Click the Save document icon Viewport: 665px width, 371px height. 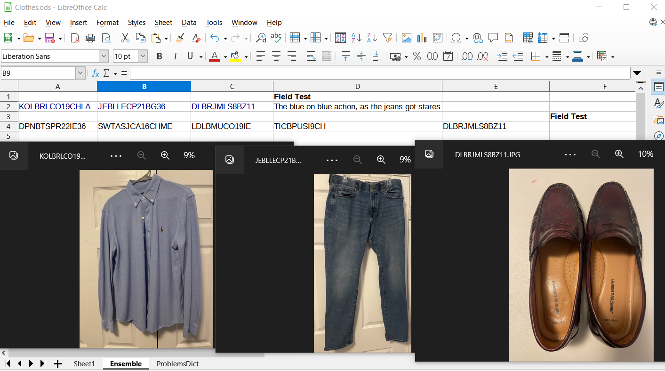tap(49, 38)
